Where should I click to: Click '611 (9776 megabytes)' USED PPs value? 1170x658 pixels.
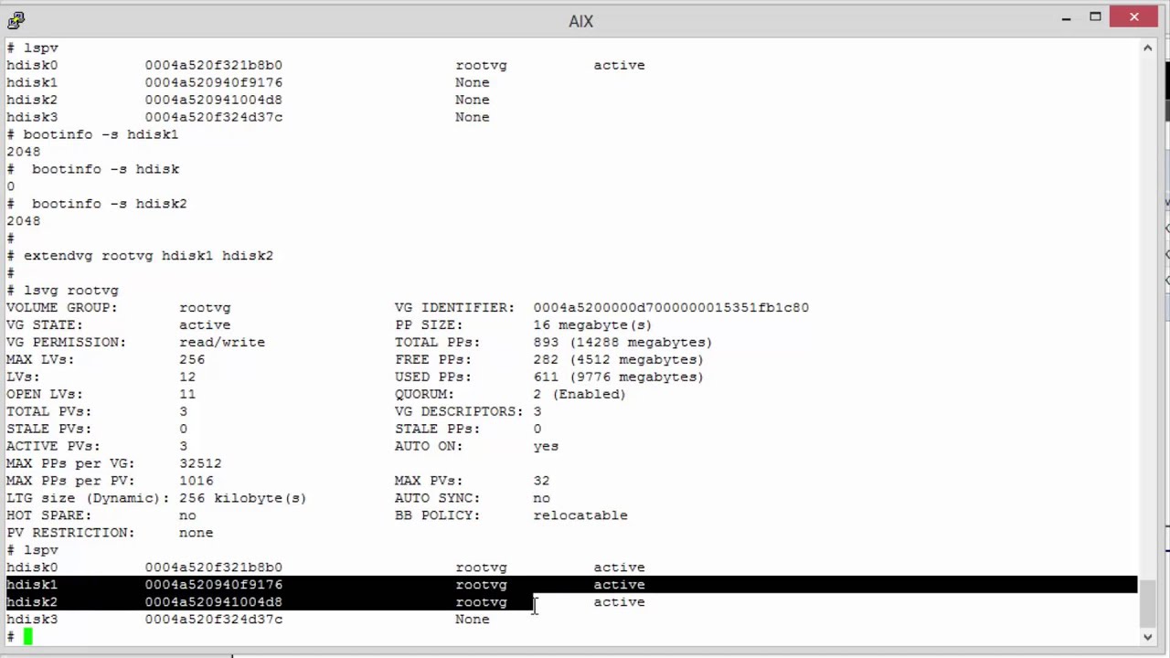point(618,377)
